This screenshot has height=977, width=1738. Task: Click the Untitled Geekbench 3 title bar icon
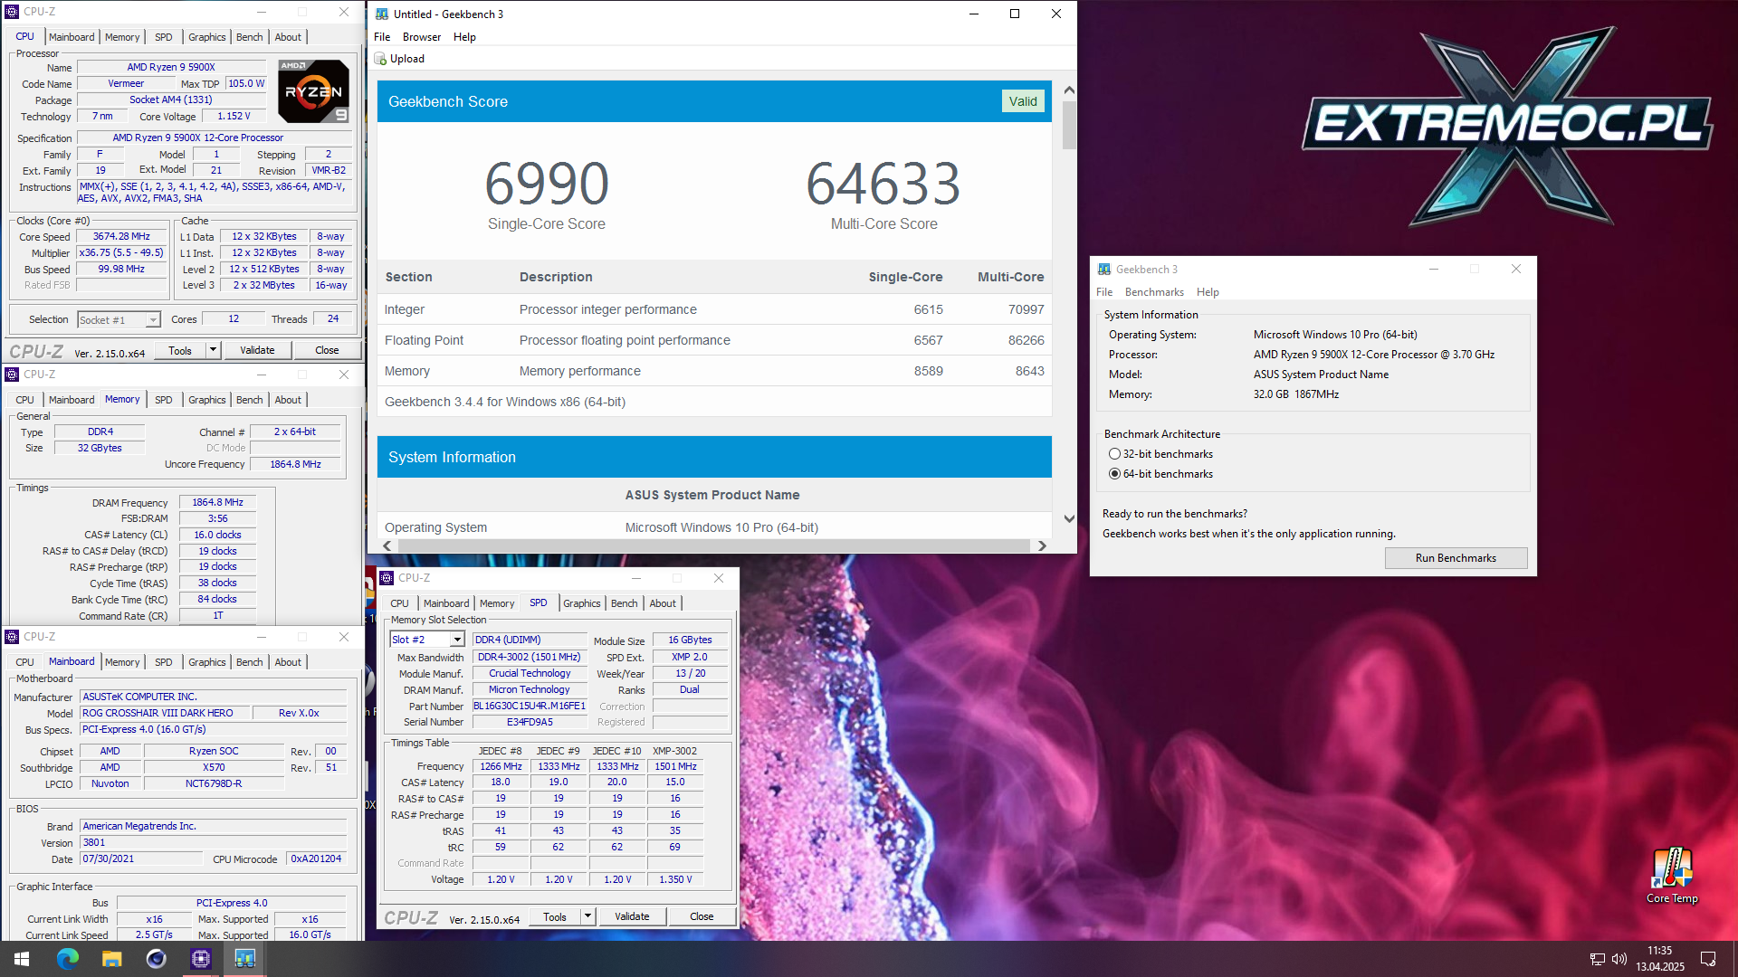coord(382,14)
